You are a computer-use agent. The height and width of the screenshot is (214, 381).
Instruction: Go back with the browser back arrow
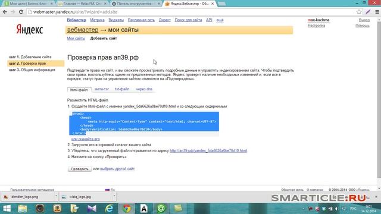tap(5, 12)
